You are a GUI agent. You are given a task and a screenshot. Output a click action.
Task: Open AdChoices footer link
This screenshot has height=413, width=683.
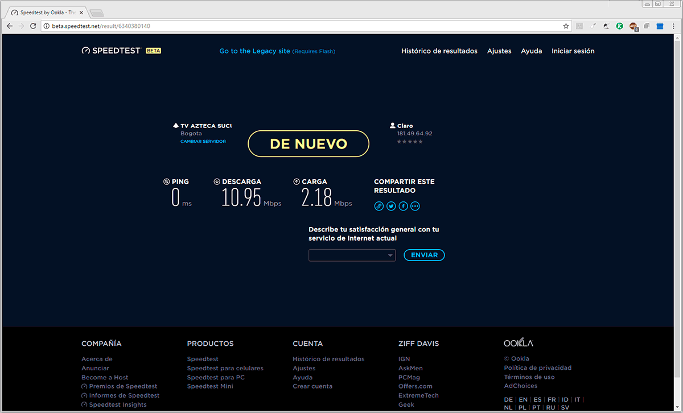tap(521, 386)
